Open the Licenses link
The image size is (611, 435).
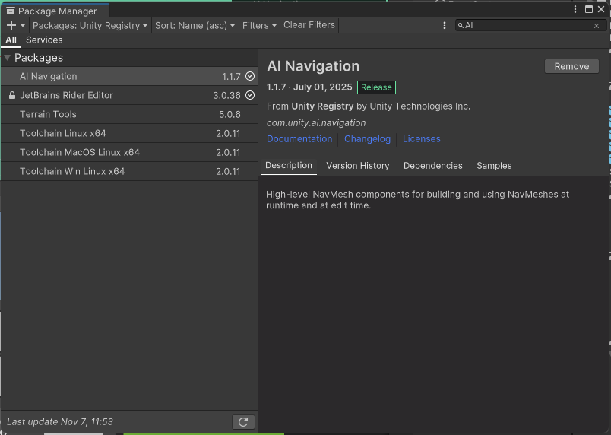click(x=422, y=139)
